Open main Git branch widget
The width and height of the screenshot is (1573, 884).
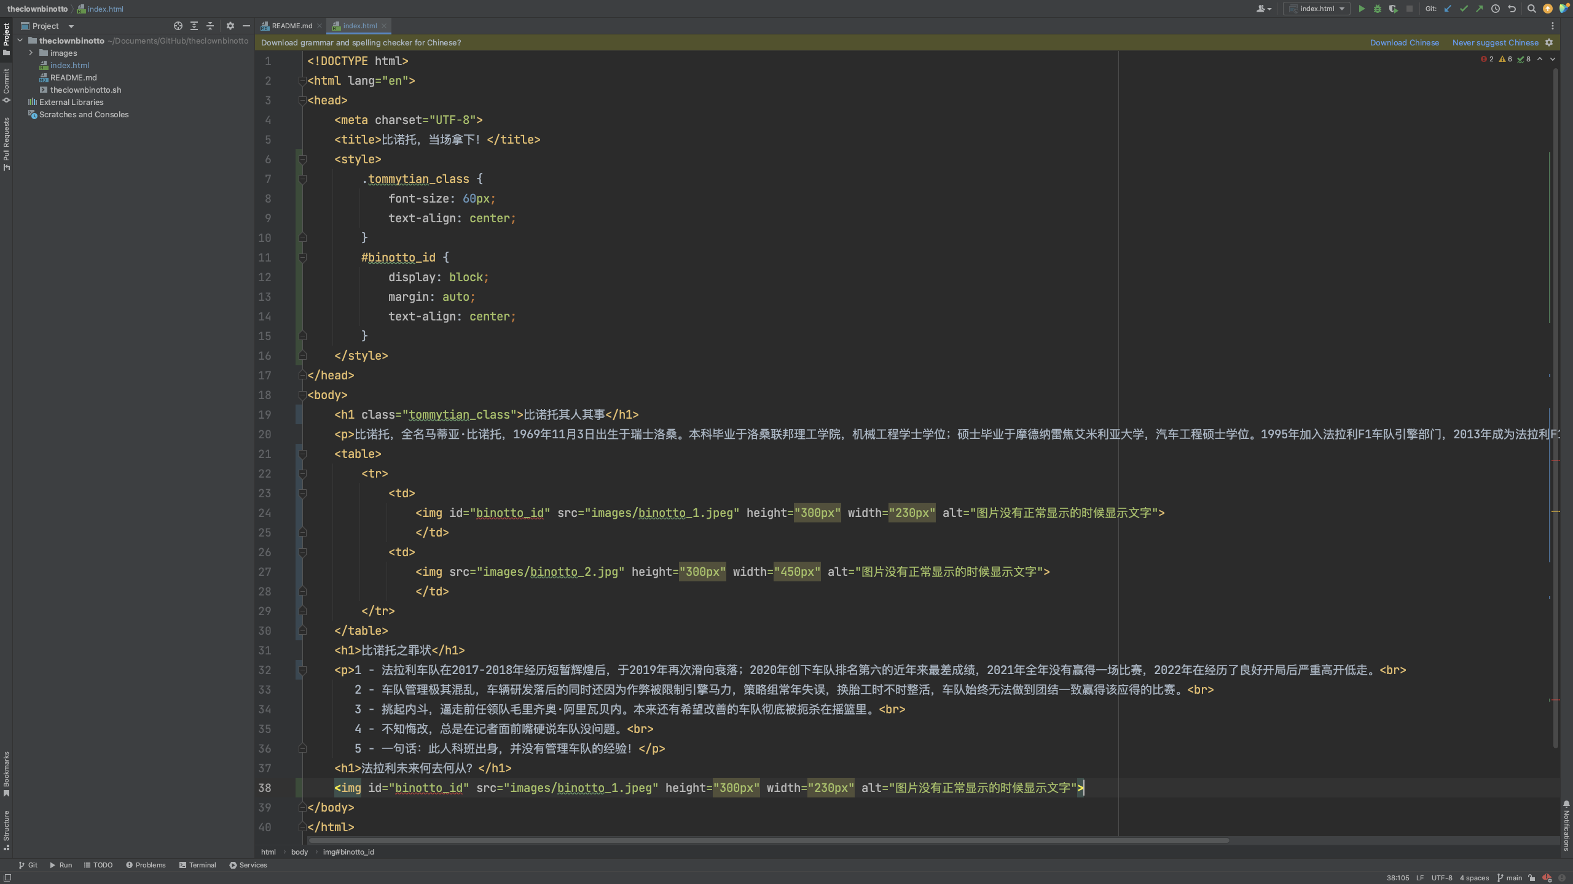point(1510,878)
